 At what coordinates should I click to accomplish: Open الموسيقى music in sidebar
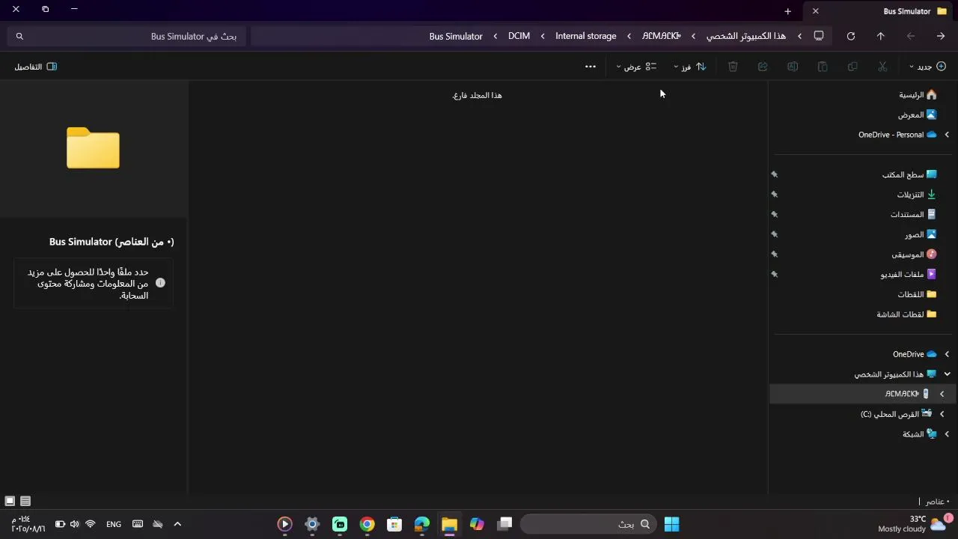pyautogui.click(x=914, y=255)
